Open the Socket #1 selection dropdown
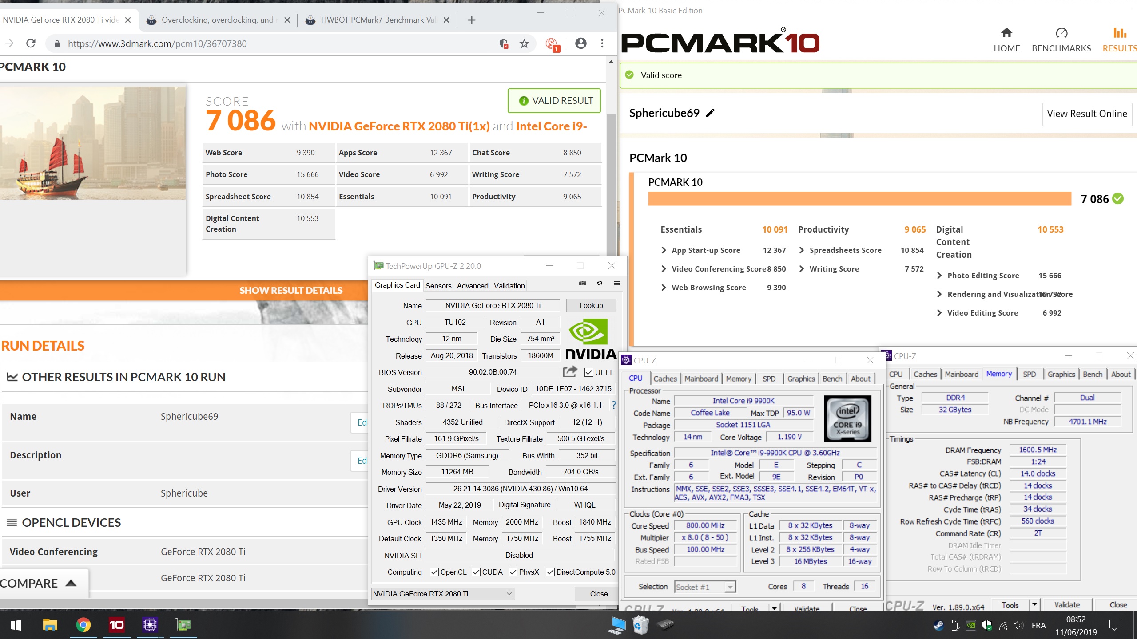 tap(705, 587)
